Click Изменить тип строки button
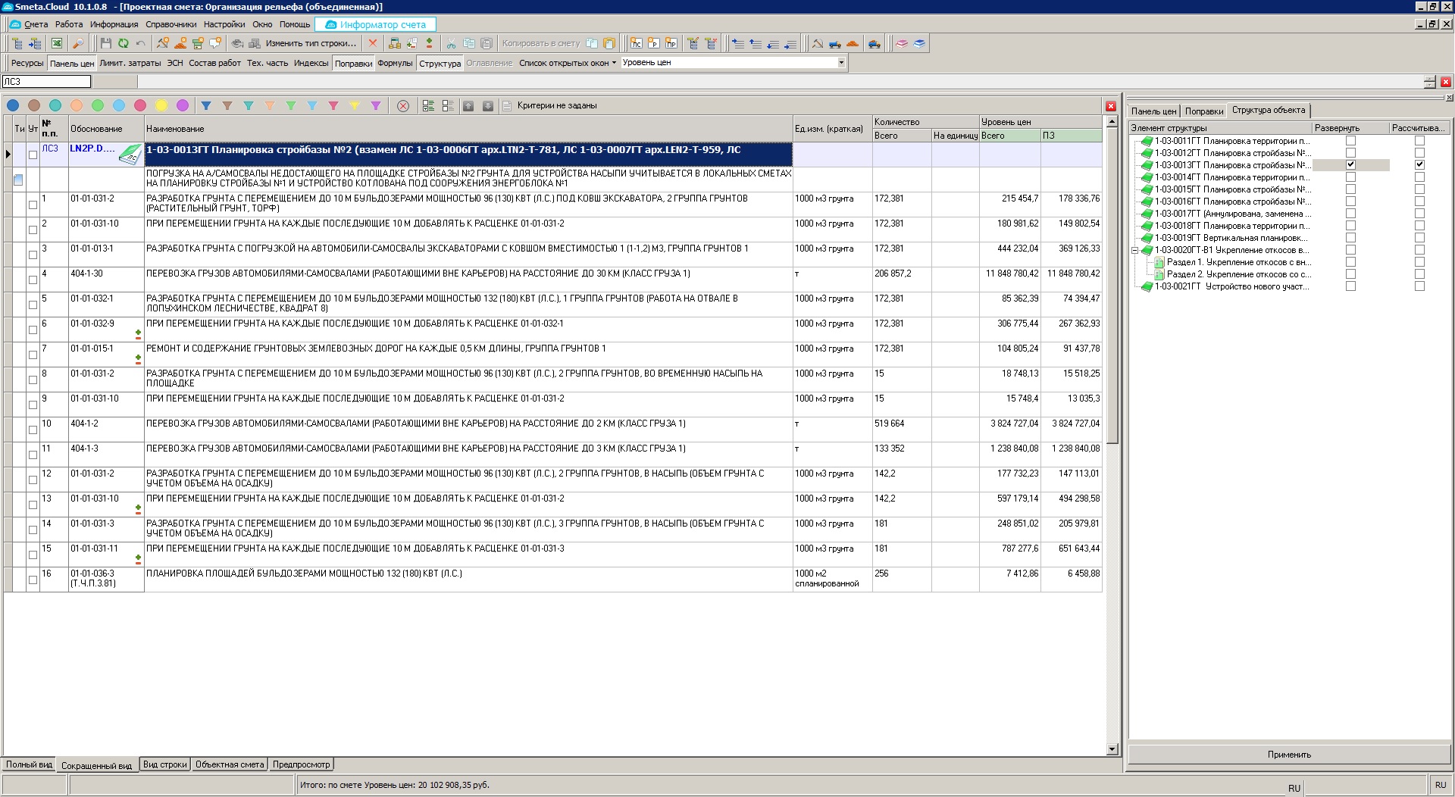This screenshot has height=797, width=1455. [x=310, y=44]
